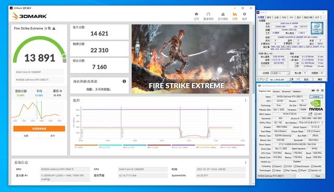Open the CPU-Z Tools dropdown arrow
The width and height of the screenshot is (334, 192).
tap(298, 79)
